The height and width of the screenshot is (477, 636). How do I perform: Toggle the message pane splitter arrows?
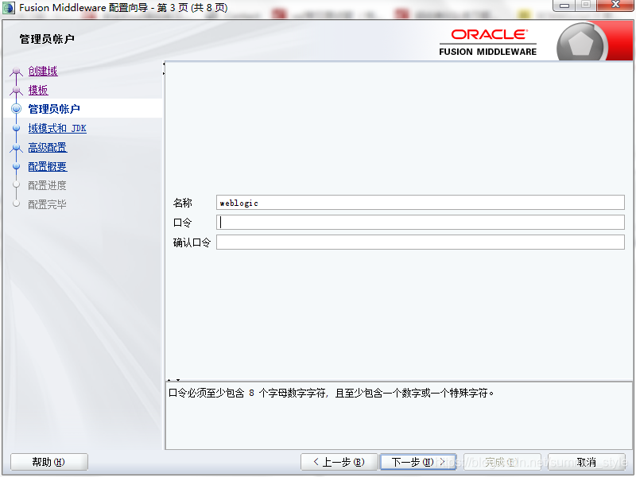click(173, 380)
